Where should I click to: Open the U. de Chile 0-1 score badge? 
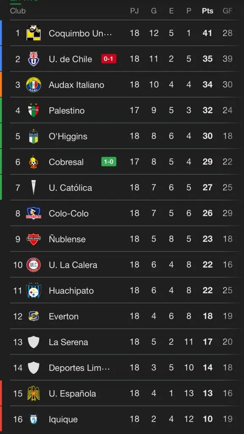click(109, 59)
